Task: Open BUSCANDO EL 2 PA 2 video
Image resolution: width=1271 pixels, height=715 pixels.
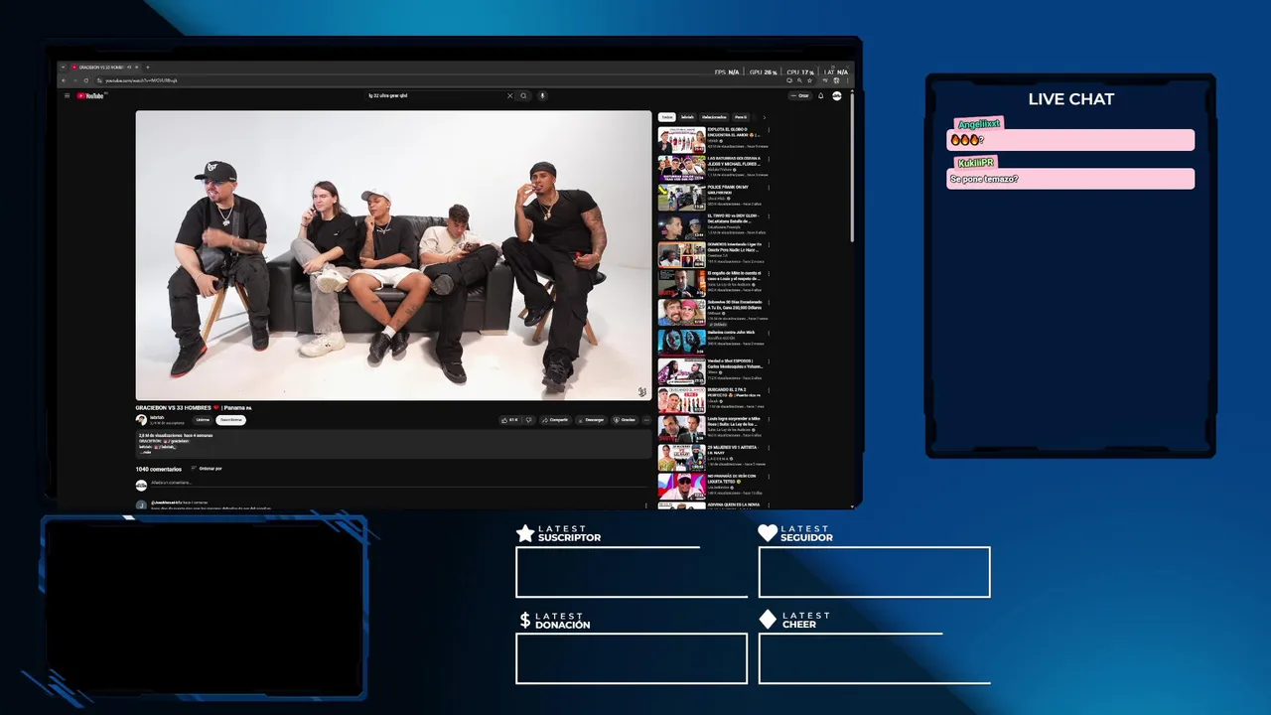Action: pyautogui.click(x=681, y=400)
